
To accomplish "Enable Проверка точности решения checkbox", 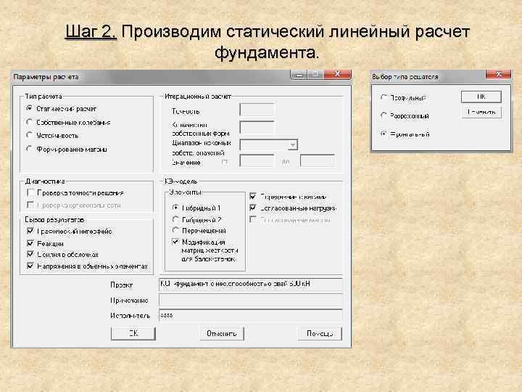I will tap(30, 192).
